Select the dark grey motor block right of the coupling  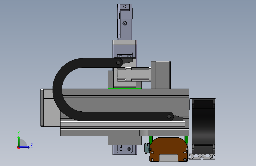[161, 75]
